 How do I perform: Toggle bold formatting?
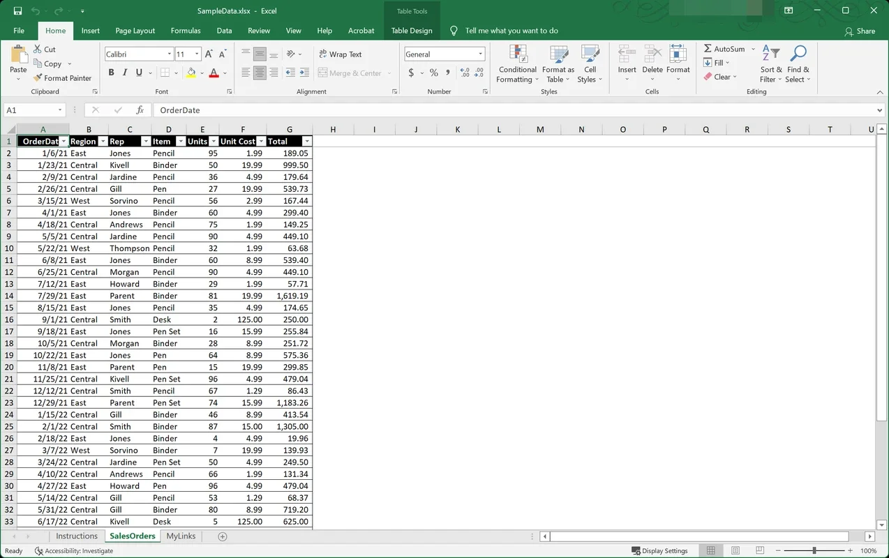[112, 73]
